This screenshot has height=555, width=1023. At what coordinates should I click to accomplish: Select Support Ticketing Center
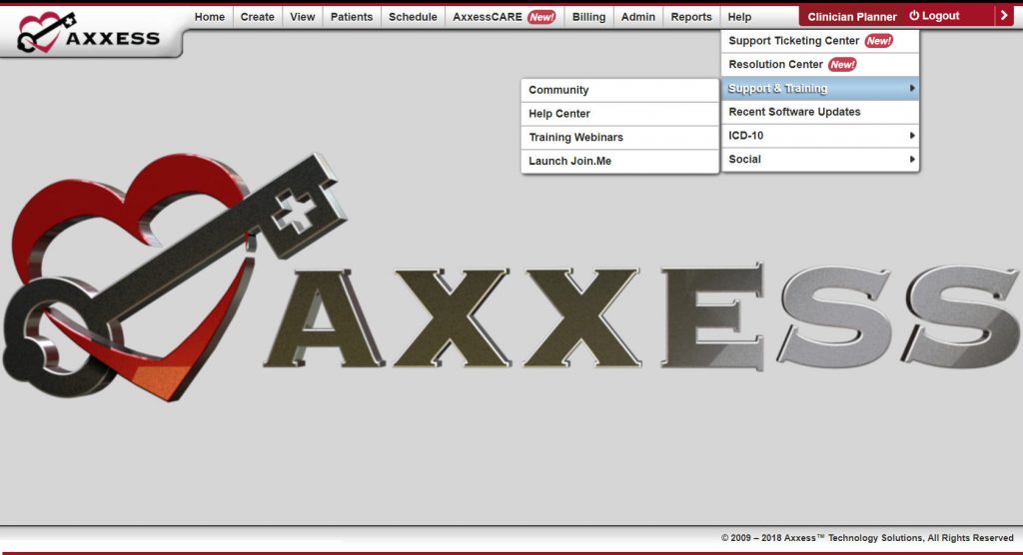(x=820, y=41)
